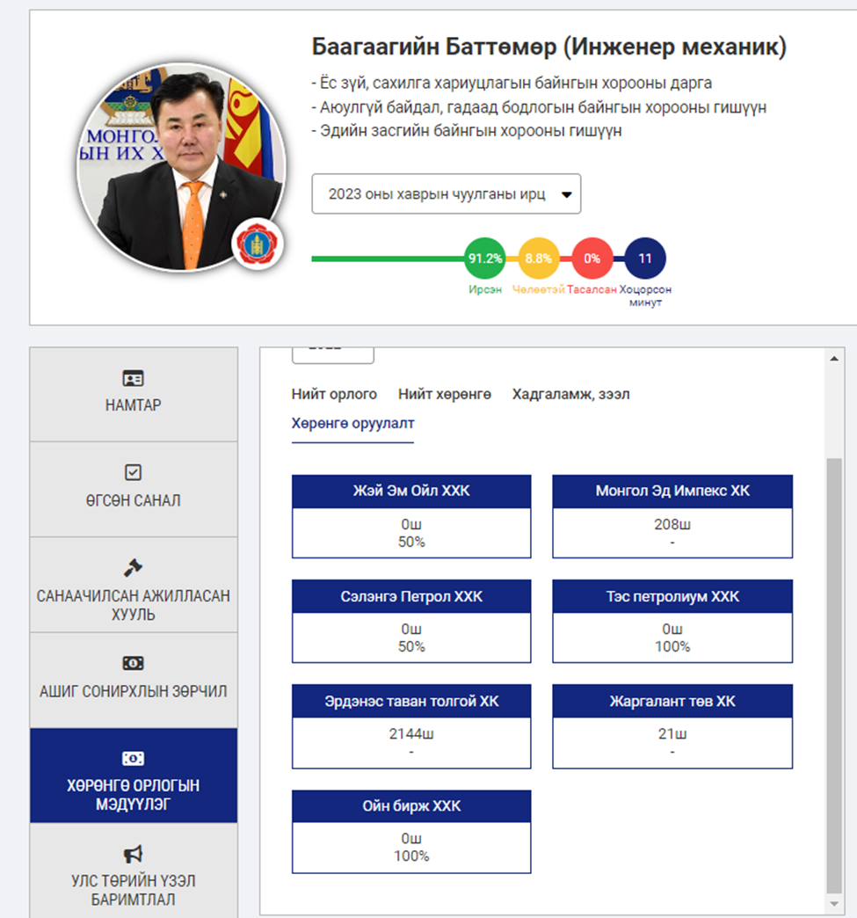Click the Ёс зүй, сахилга хариуцлагын line
The image size is (857, 918).
(512, 84)
